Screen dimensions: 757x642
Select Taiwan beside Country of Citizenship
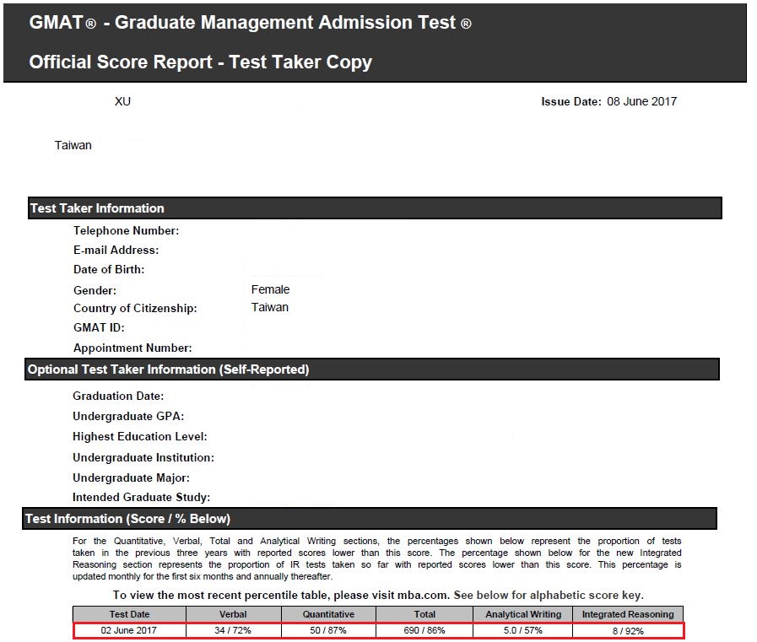coord(270,307)
